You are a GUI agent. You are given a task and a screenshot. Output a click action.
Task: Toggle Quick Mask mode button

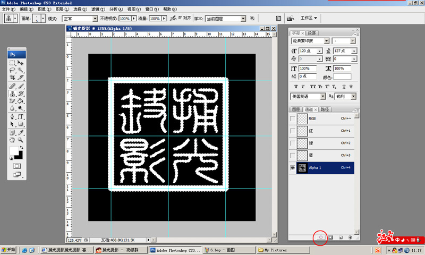coord(16,166)
